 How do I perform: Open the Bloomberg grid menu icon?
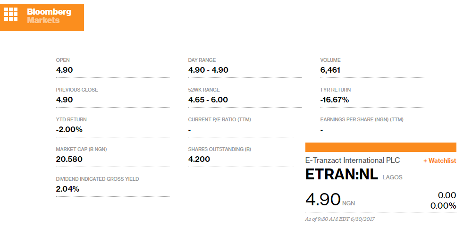tap(11, 14)
